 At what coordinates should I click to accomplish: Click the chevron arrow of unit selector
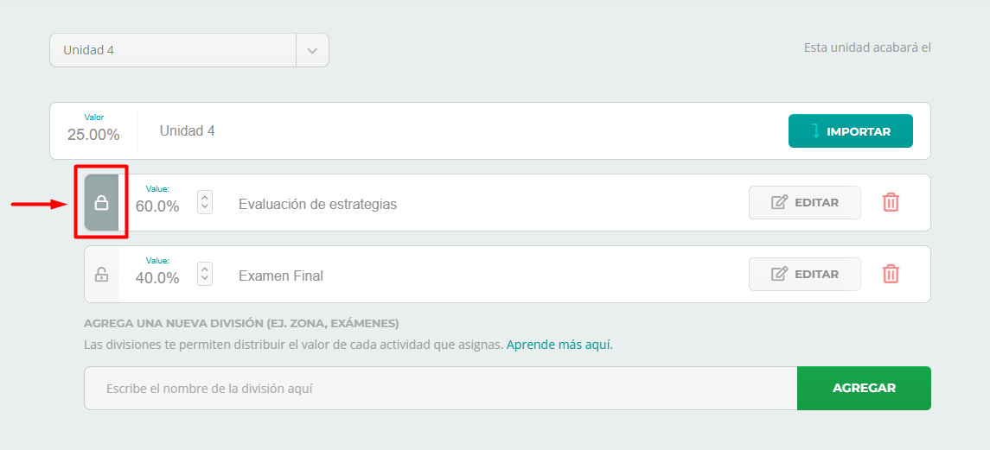pyautogui.click(x=312, y=50)
